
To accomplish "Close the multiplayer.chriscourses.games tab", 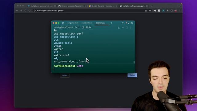I will click(x=147, y=6).
